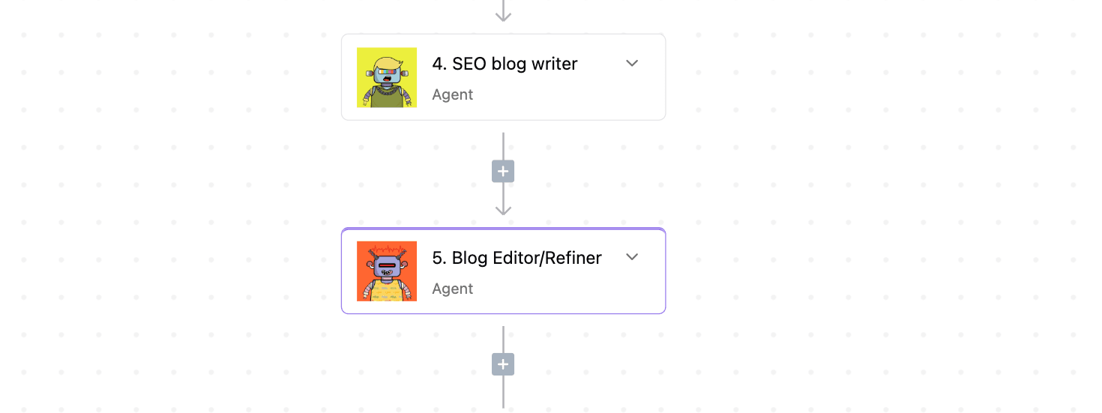
Task: Select the connector line leaving SEO blog writer
Action: point(503,146)
